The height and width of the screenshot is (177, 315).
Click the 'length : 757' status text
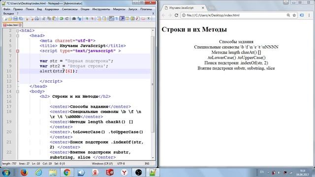[9, 164]
